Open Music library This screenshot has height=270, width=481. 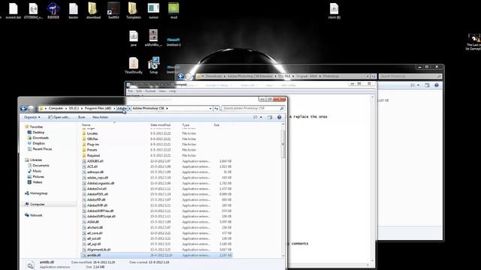click(x=37, y=171)
